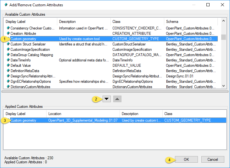
Task: Click the Consistency Checker row icon
Action: 8,28
